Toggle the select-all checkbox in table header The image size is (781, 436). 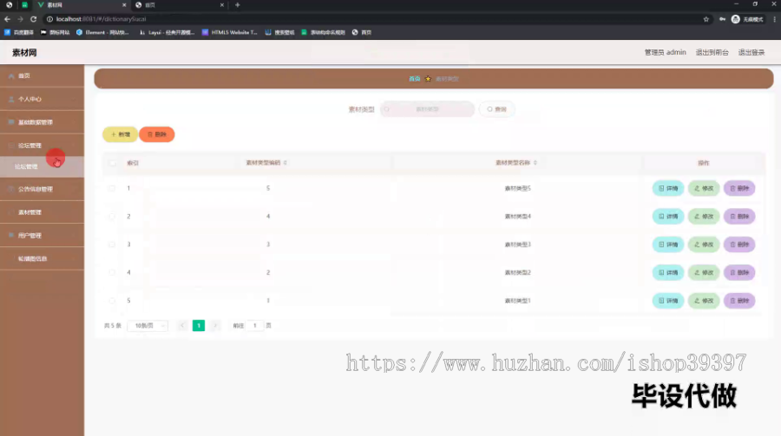[x=113, y=163]
